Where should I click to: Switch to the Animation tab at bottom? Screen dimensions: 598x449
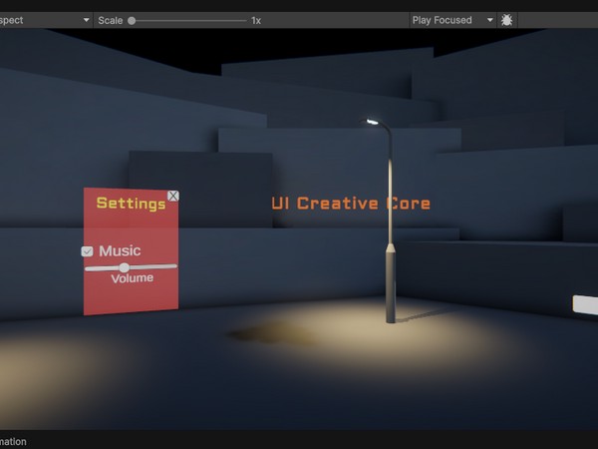point(14,441)
